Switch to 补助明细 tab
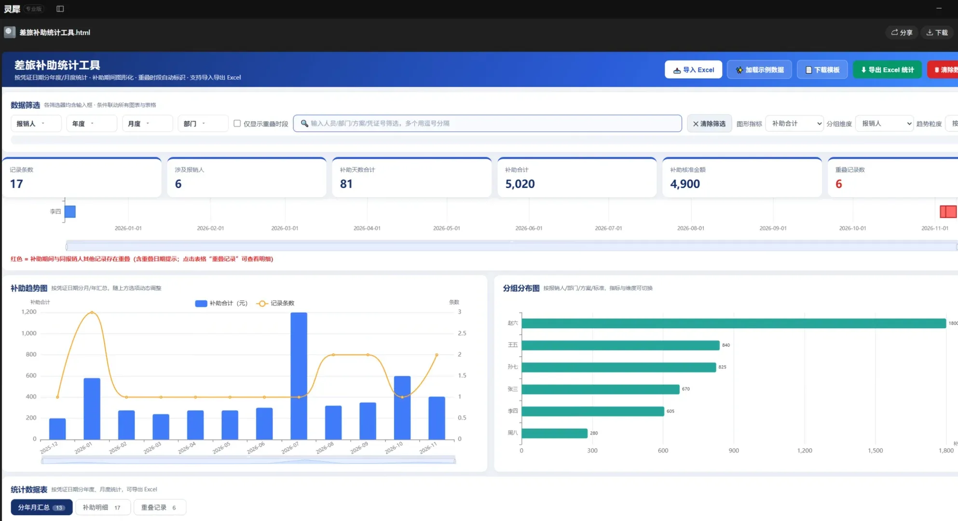Image resolution: width=958 pixels, height=521 pixels. click(x=103, y=507)
